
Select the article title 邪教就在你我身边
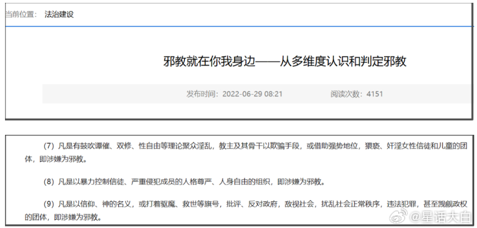tap(285, 62)
